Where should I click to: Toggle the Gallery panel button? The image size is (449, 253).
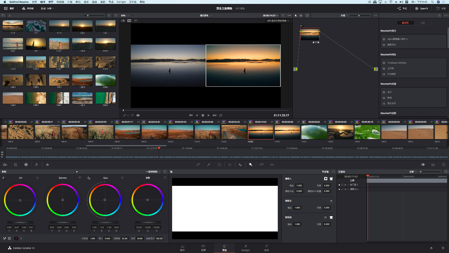point(9,8)
